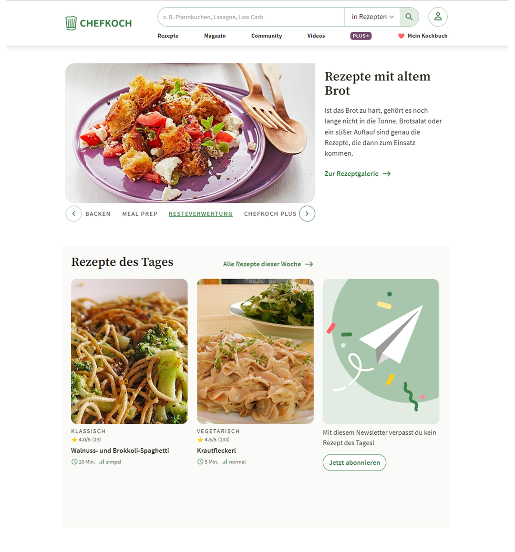Screen dimensions: 515x552
Task: Expand the 'in Rezepten' search dropdown
Action: point(372,17)
